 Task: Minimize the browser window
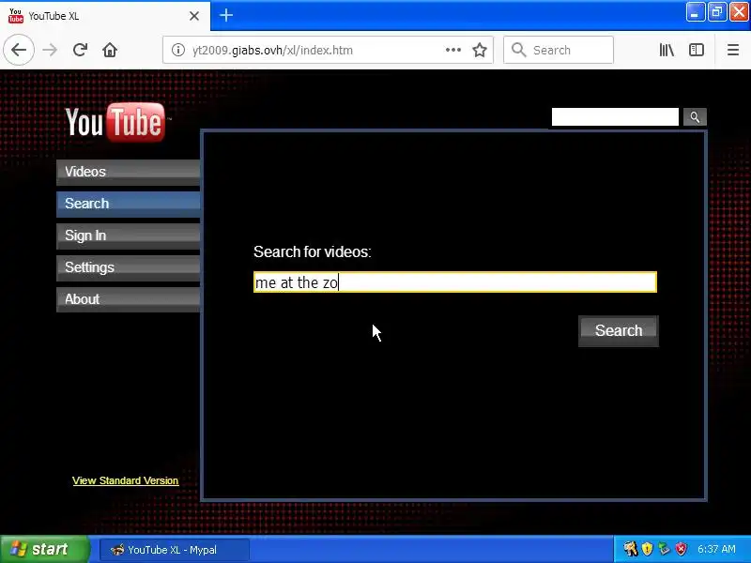[695, 12]
